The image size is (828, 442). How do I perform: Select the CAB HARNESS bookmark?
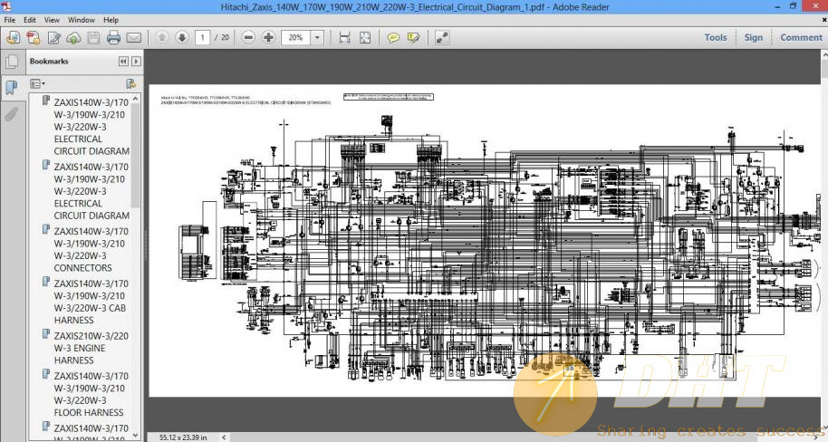point(91,302)
